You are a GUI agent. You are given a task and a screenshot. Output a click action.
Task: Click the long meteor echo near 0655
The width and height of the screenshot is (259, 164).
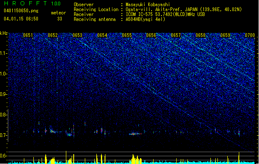pyautogui.click(x=135, y=134)
